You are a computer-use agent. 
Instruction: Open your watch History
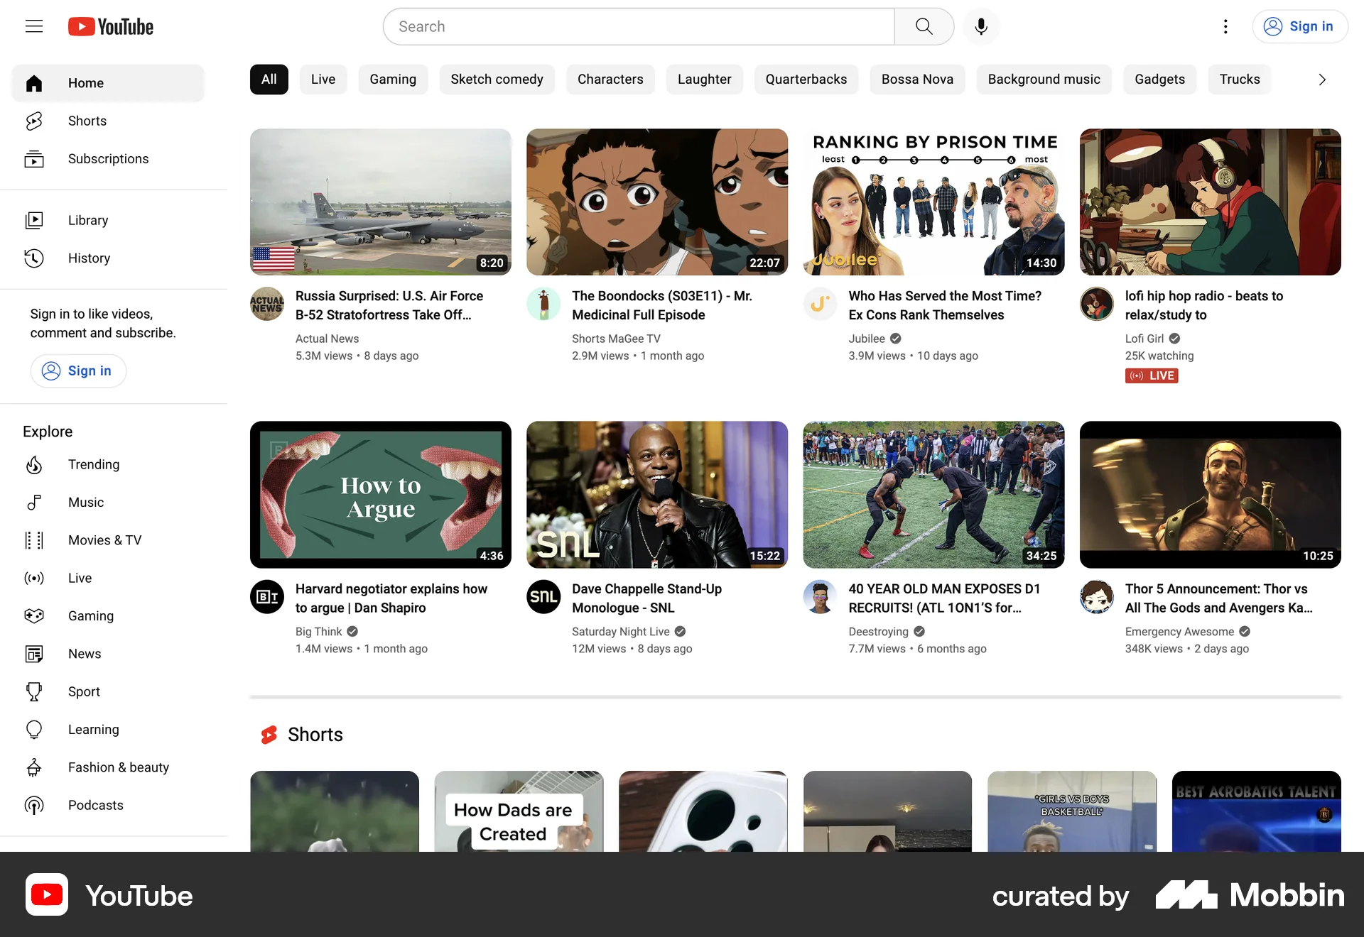click(x=89, y=258)
